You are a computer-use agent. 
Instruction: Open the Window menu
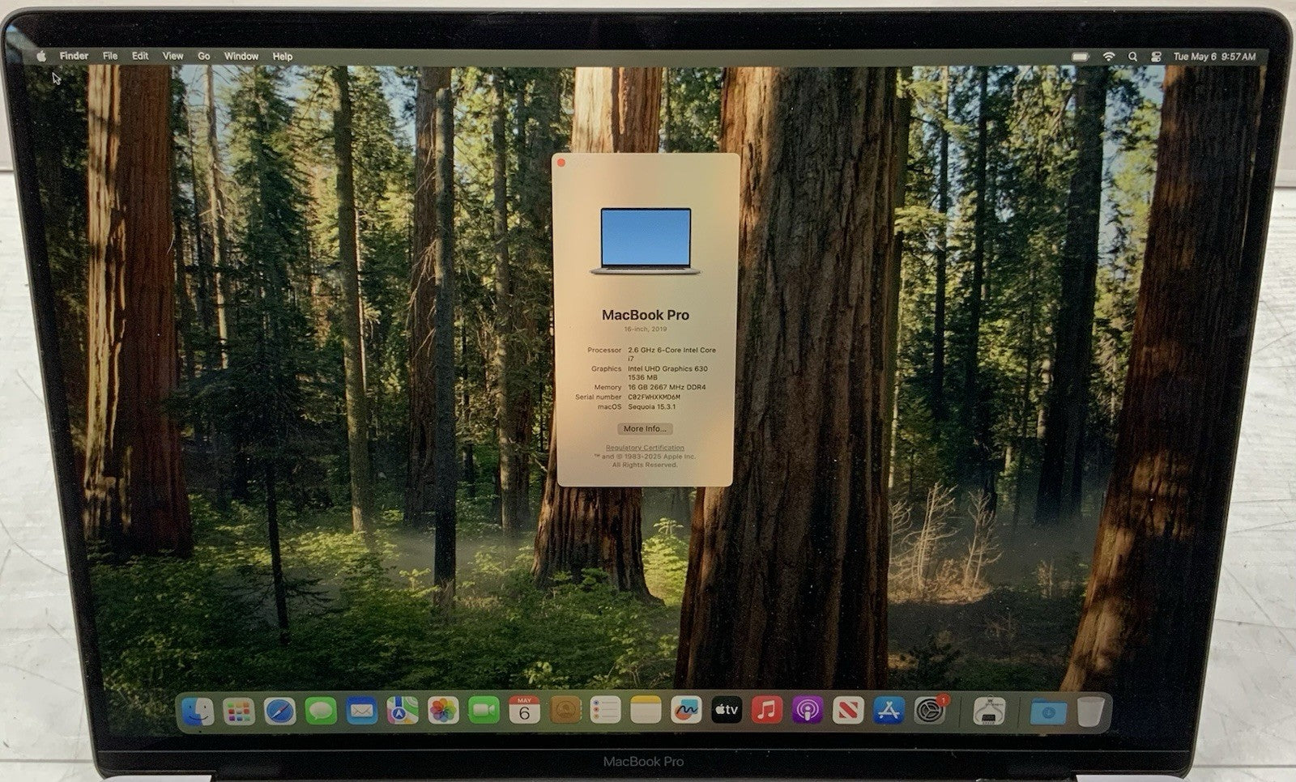pos(241,56)
